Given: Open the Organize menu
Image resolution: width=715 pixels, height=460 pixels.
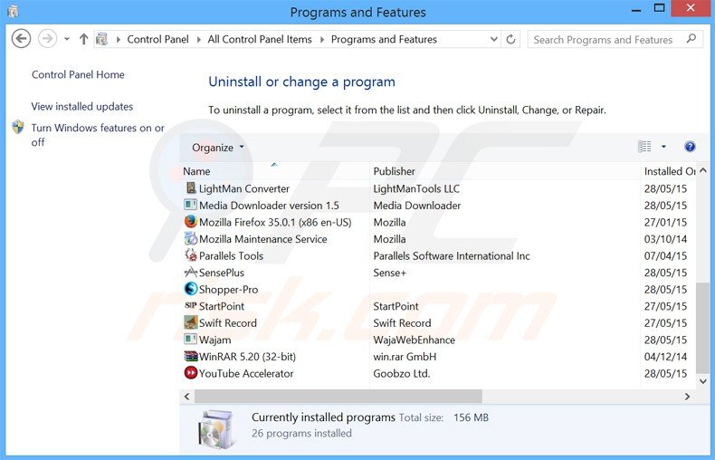Looking at the screenshot, I should (x=218, y=148).
